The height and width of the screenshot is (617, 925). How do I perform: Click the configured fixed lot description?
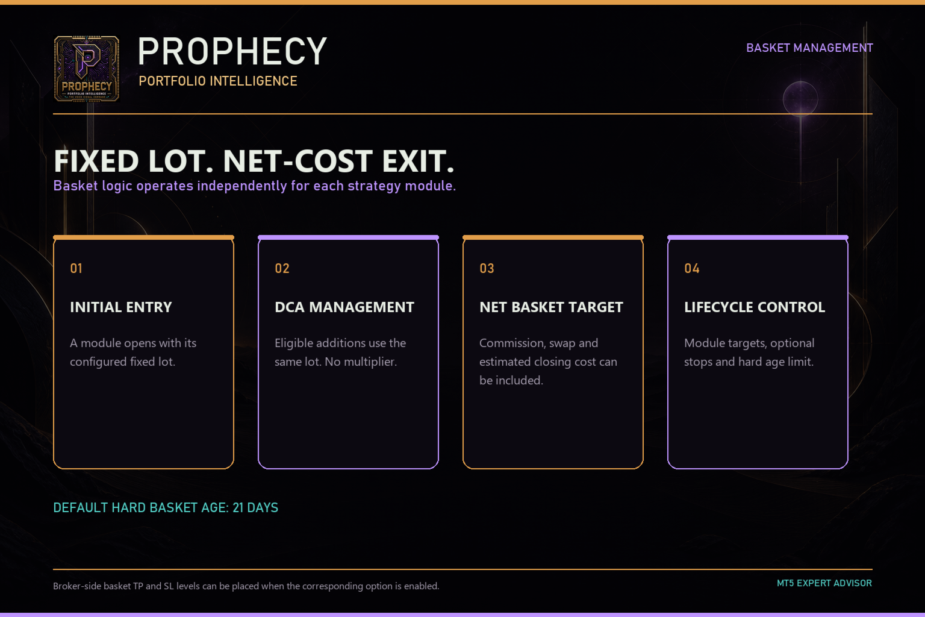tap(133, 352)
